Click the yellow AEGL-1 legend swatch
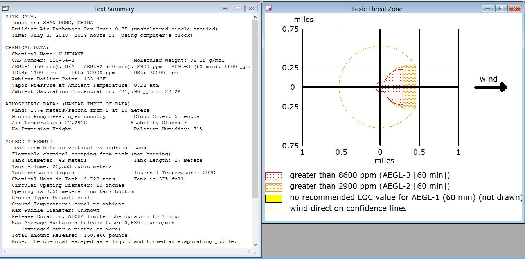The image size is (525, 259). [273, 198]
